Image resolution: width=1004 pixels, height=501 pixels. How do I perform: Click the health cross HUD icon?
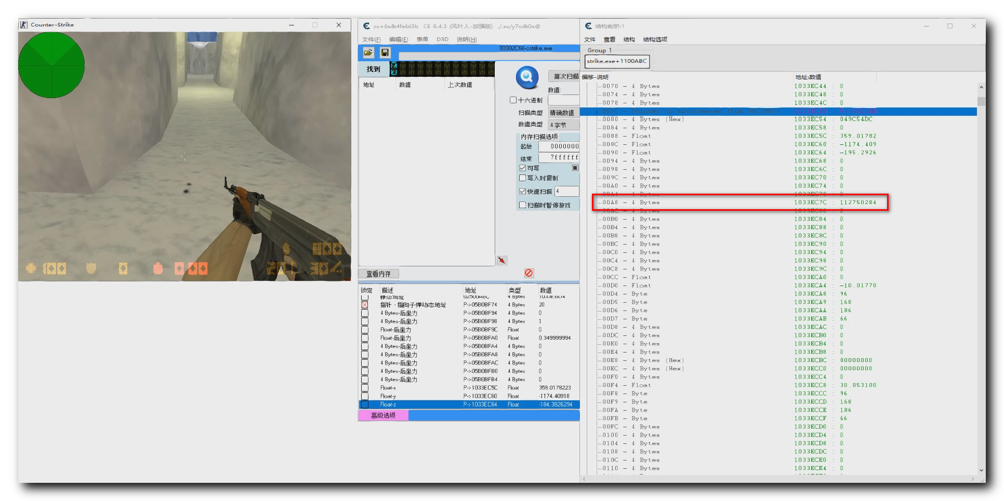pos(31,268)
